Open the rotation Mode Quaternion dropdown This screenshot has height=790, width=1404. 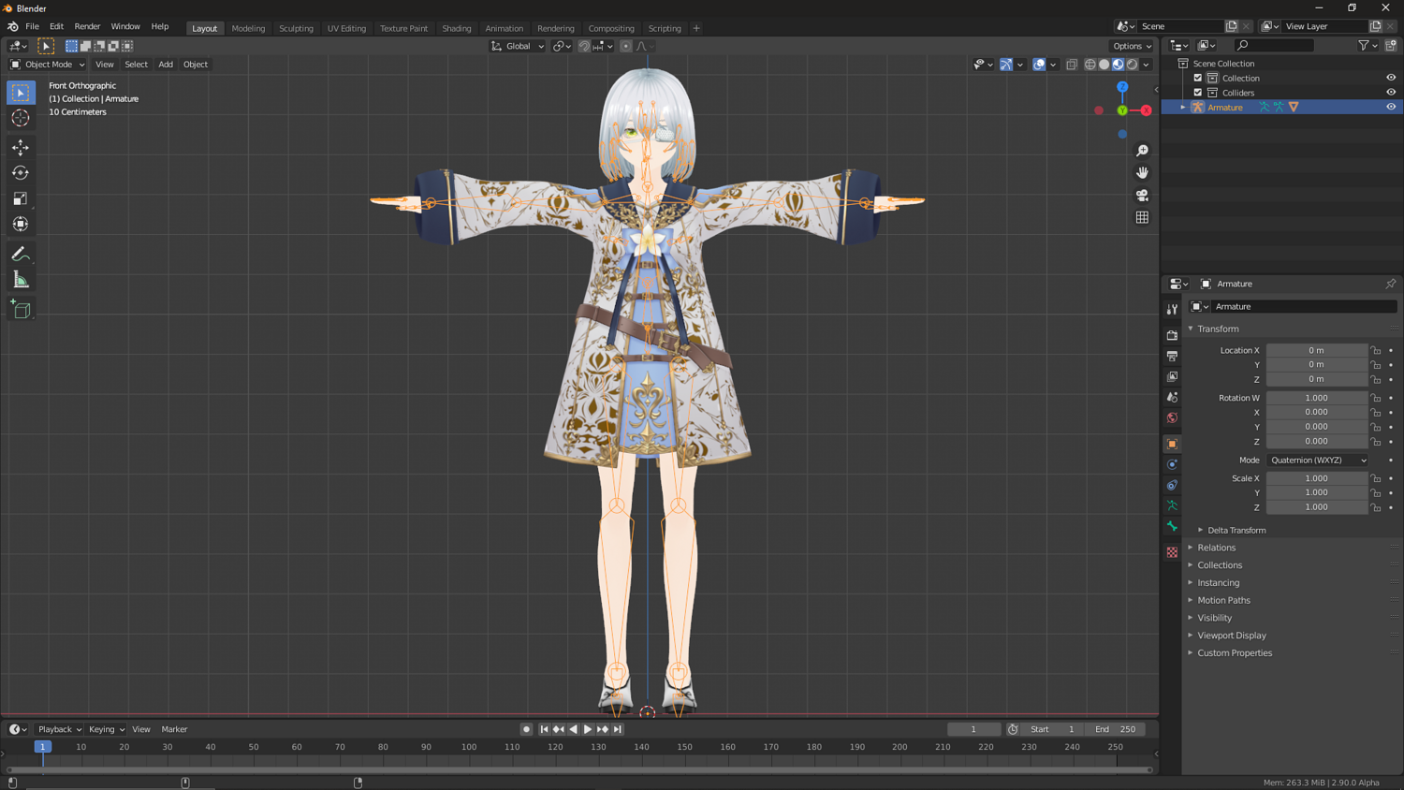[1317, 461]
